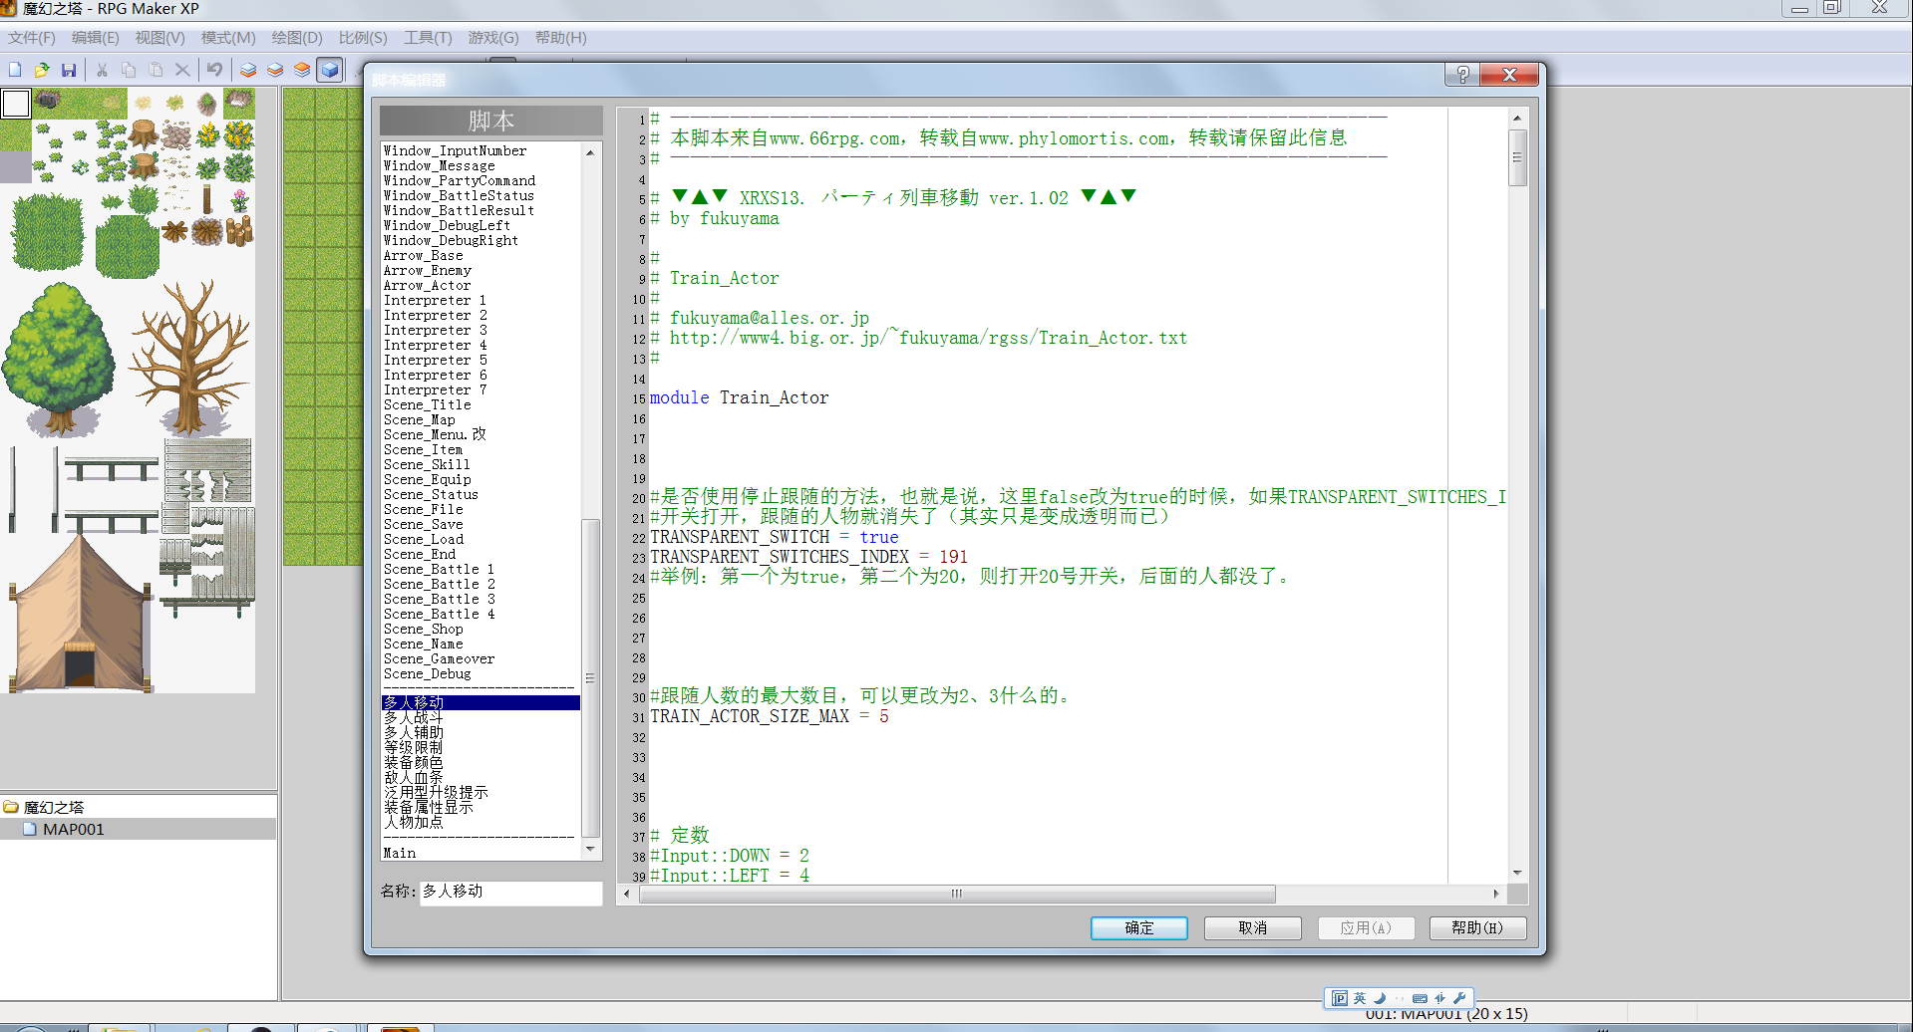Click the script list scroll-up arrow

click(x=590, y=152)
